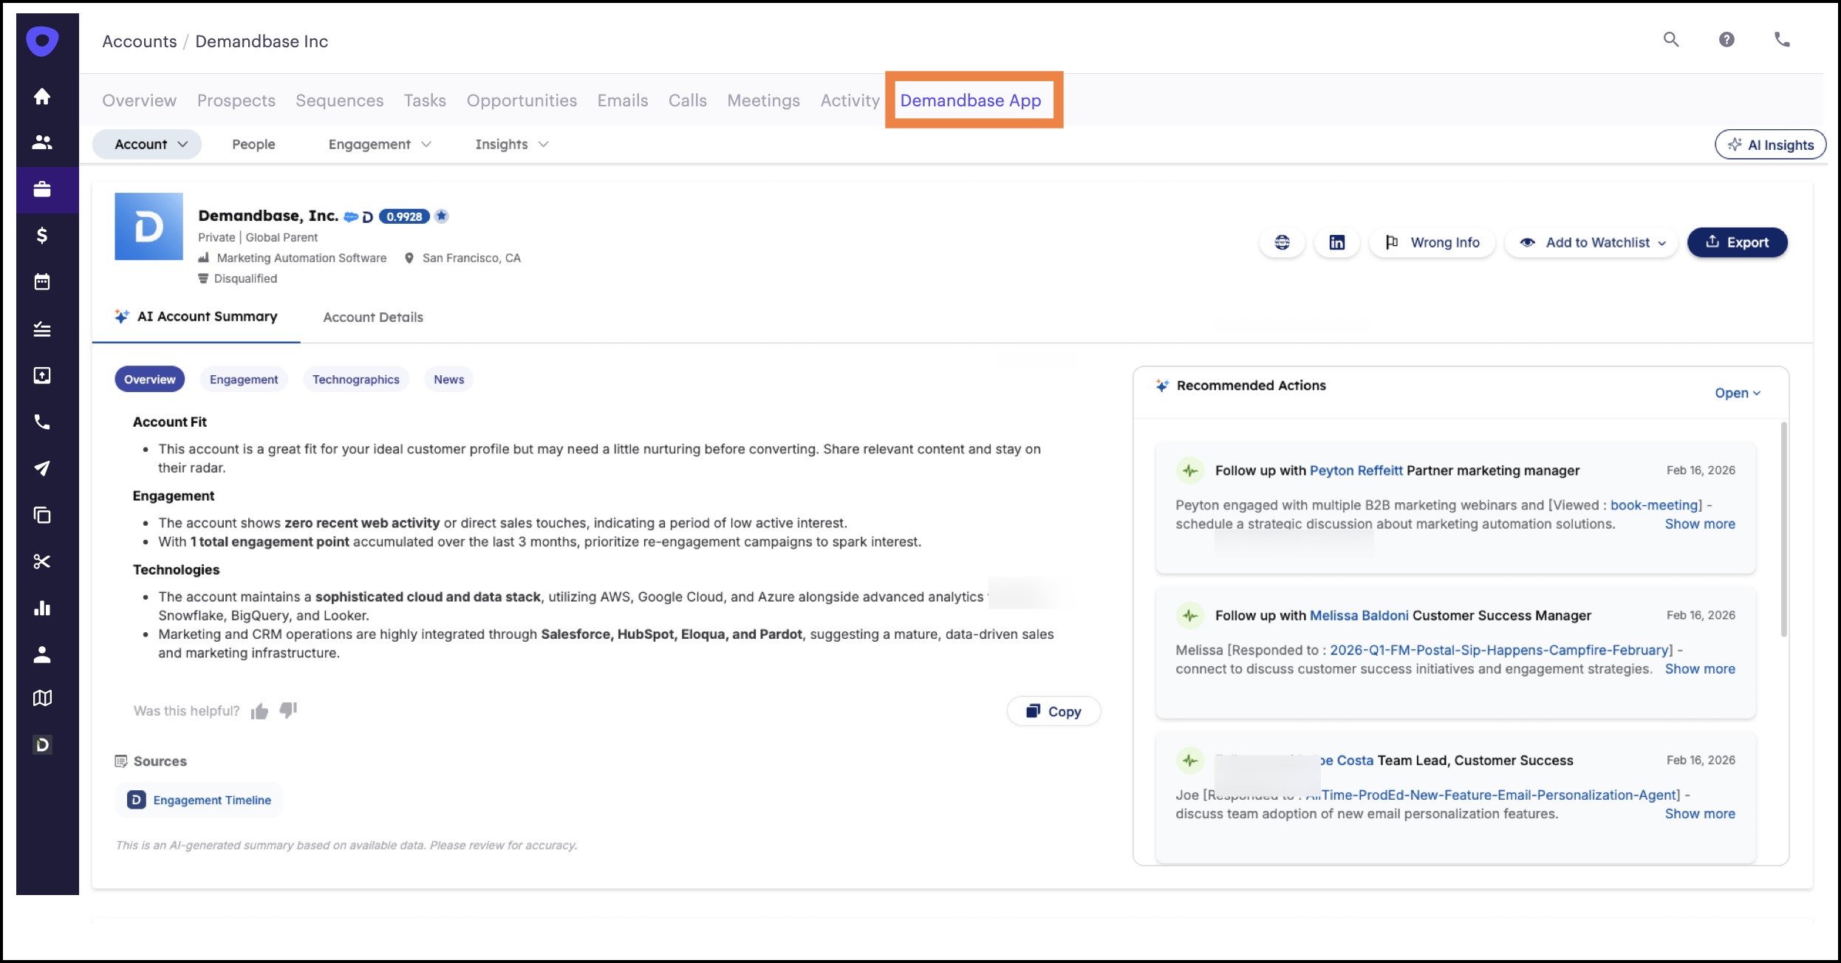Viewport: 1841px width, 963px height.
Task: Open the checklist Tasks icon in the sidebar
Action: (x=42, y=329)
